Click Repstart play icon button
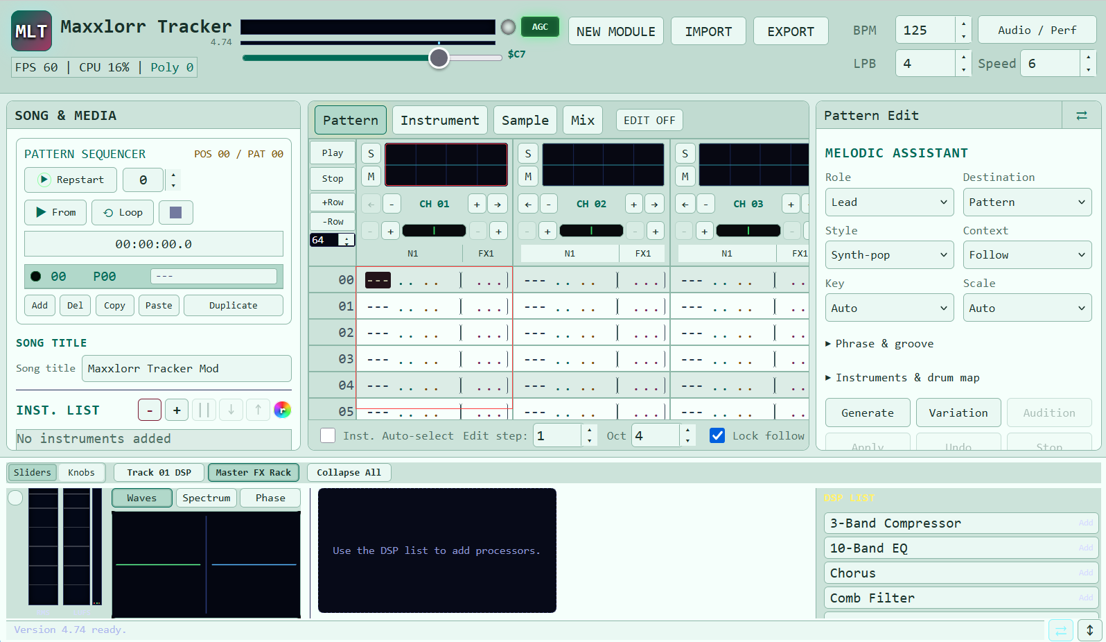The height and width of the screenshot is (642, 1106). click(71, 180)
